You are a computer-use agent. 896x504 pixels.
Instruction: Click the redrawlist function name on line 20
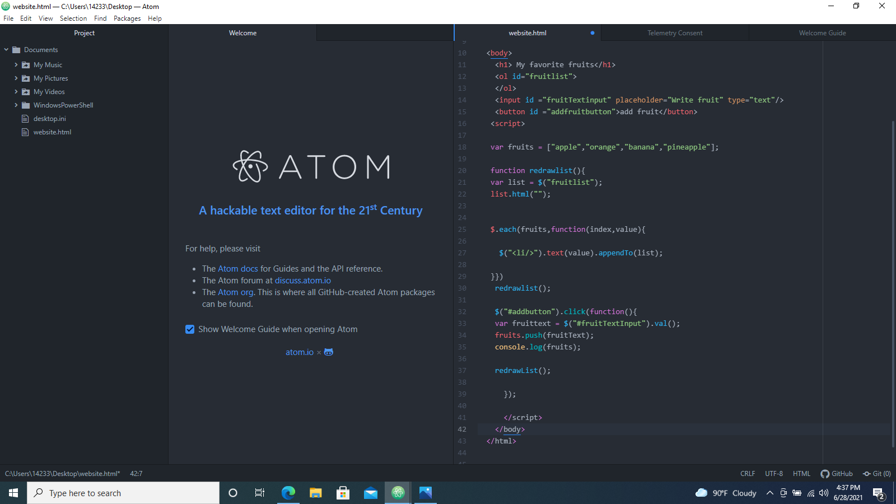[x=551, y=171]
